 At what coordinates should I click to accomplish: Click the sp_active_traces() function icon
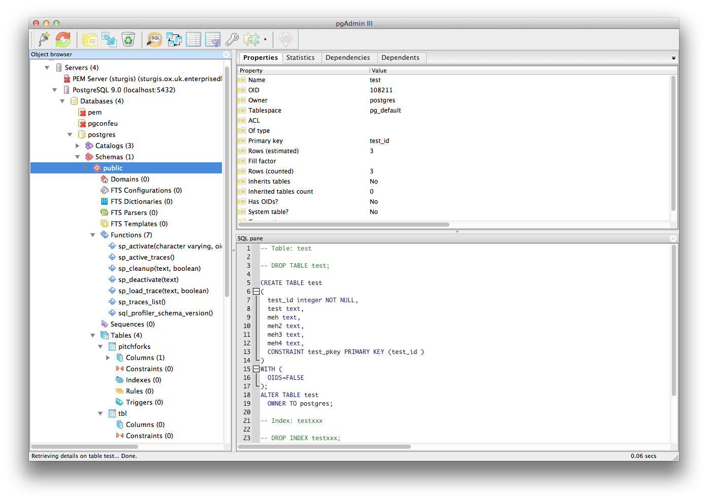112,257
